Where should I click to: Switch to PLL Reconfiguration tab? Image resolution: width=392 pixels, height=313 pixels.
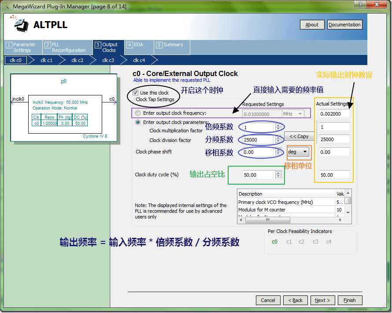pos(67,47)
